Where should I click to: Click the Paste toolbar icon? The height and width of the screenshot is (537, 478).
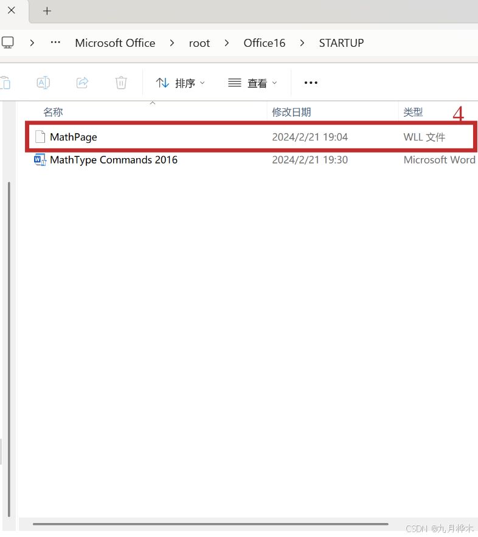coord(5,83)
